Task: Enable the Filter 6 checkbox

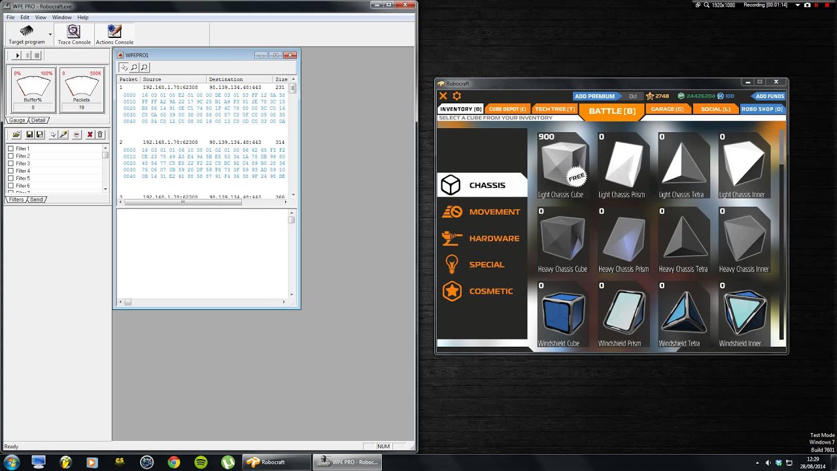Action: click(x=10, y=186)
